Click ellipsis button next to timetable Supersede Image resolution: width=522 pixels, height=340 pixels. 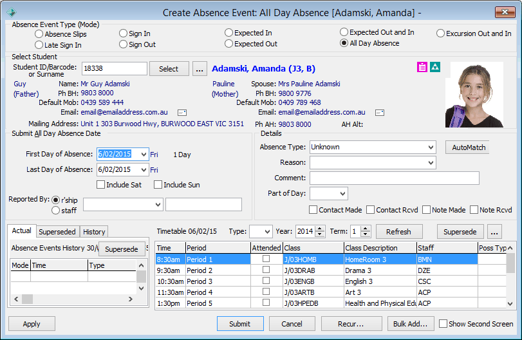(x=494, y=231)
